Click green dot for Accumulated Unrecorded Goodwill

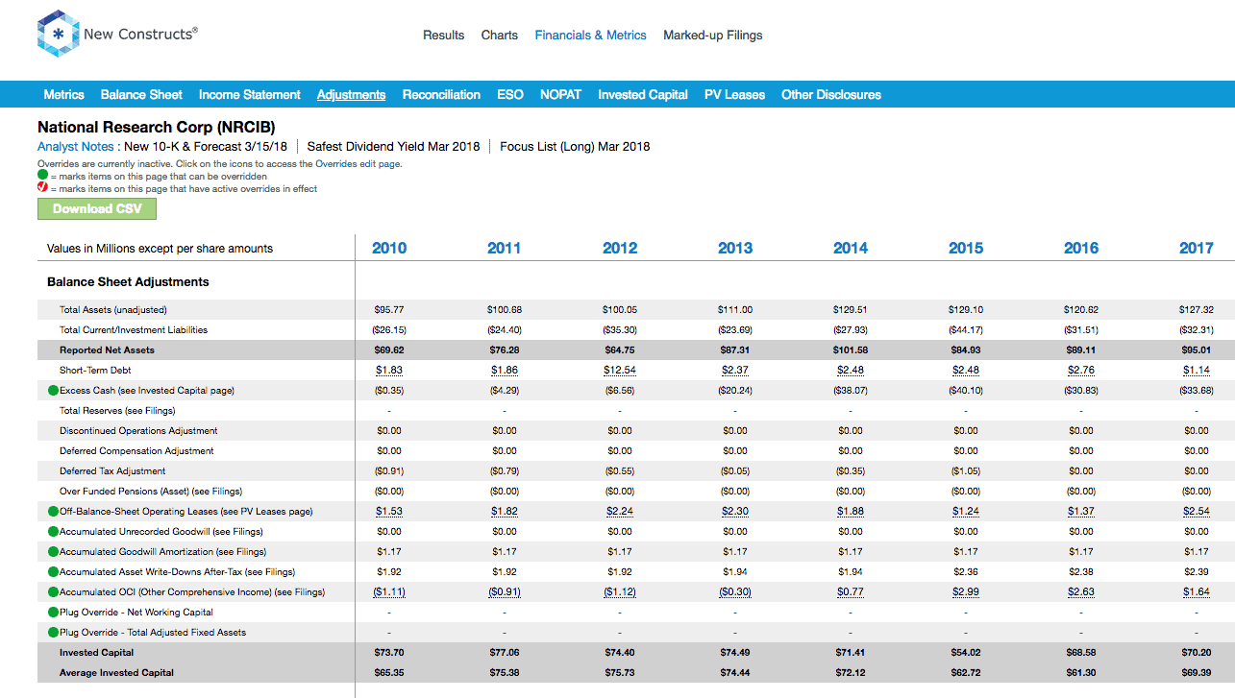[x=53, y=532]
